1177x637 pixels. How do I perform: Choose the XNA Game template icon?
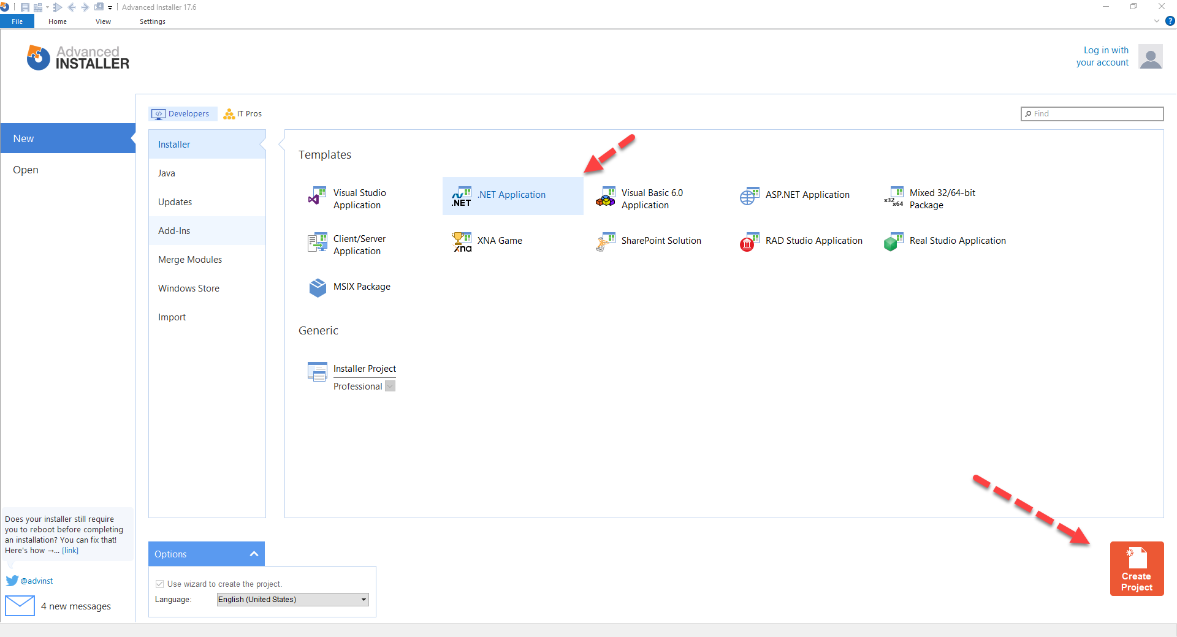click(462, 241)
